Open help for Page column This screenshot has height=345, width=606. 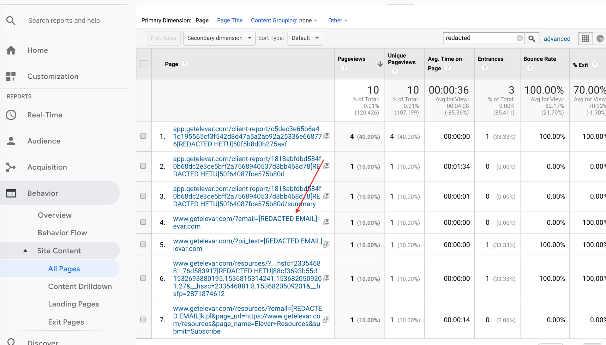(x=185, y=64)
